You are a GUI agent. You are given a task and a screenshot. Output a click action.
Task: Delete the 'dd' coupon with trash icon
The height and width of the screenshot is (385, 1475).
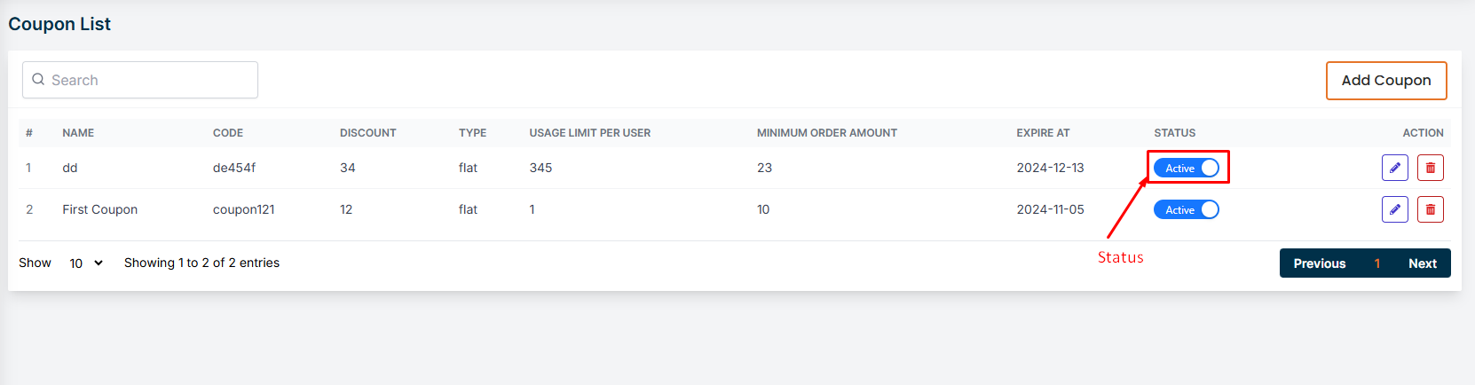point(1430,168)
